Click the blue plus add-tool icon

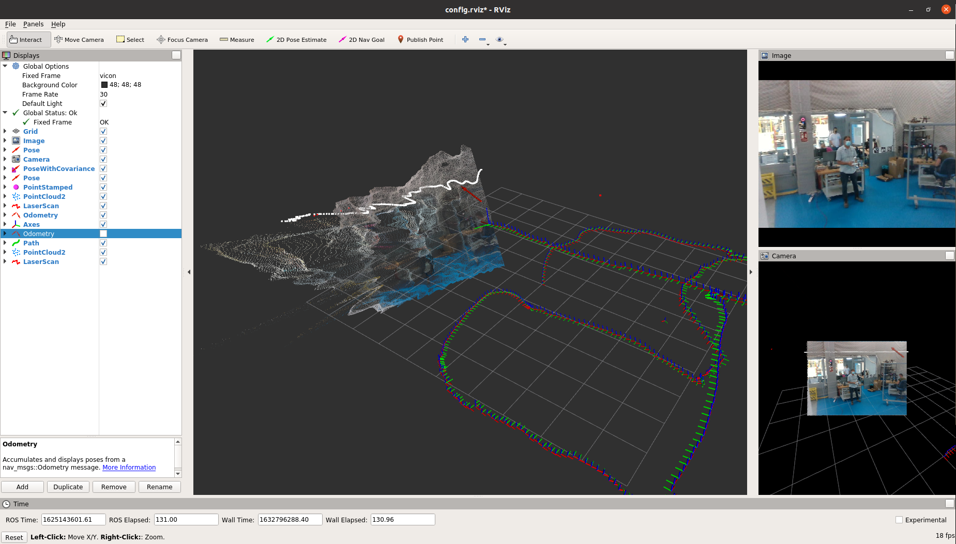[465, 39]
